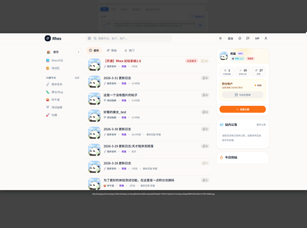Click the 站内公告 megaphone icon
This screenshot has height=228, width=307.
point(221,125)
